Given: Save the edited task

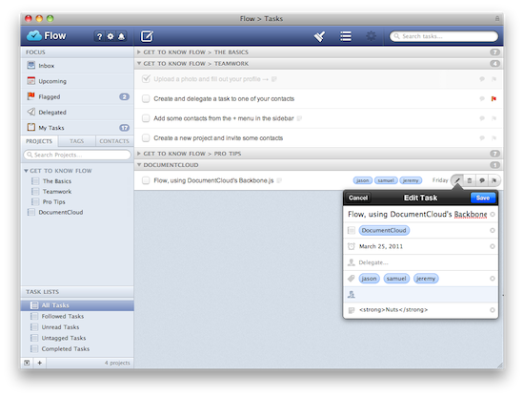Looking at the screenshot, I should (x=483, y=198).
